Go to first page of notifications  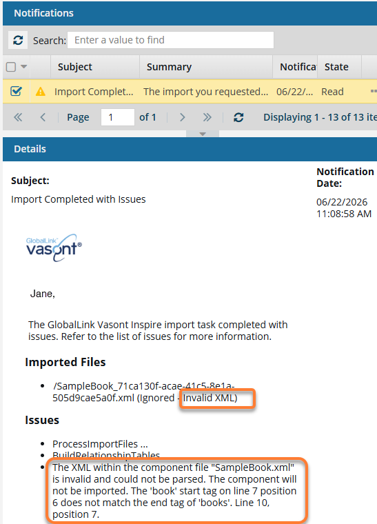tap(18, 117)
